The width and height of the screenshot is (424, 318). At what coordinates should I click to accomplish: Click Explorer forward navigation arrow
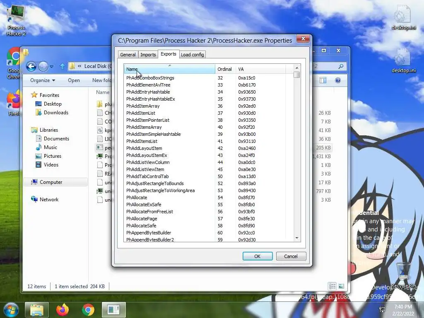point(43,66)
